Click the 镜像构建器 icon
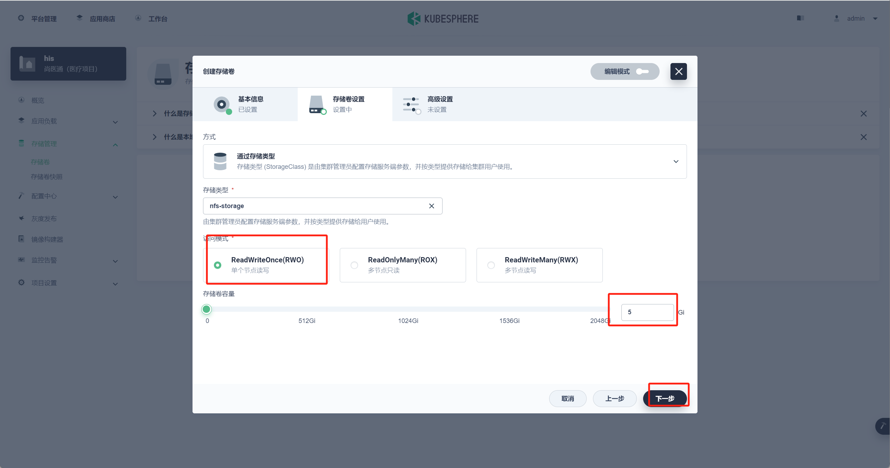Viewport: 890px width, 468px height. (21, 239)
